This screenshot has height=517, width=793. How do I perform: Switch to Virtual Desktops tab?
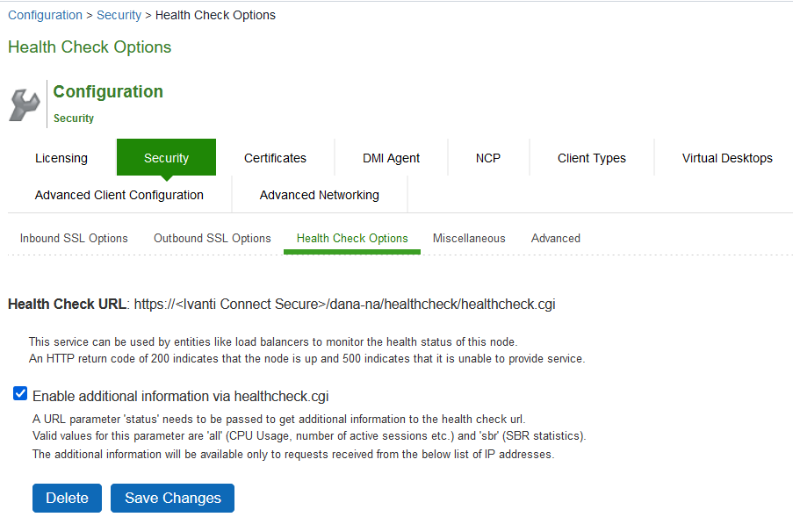coord(727,158)
